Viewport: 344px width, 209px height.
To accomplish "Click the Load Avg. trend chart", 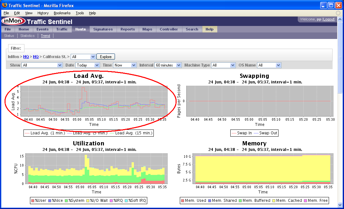I will point(94,101).
